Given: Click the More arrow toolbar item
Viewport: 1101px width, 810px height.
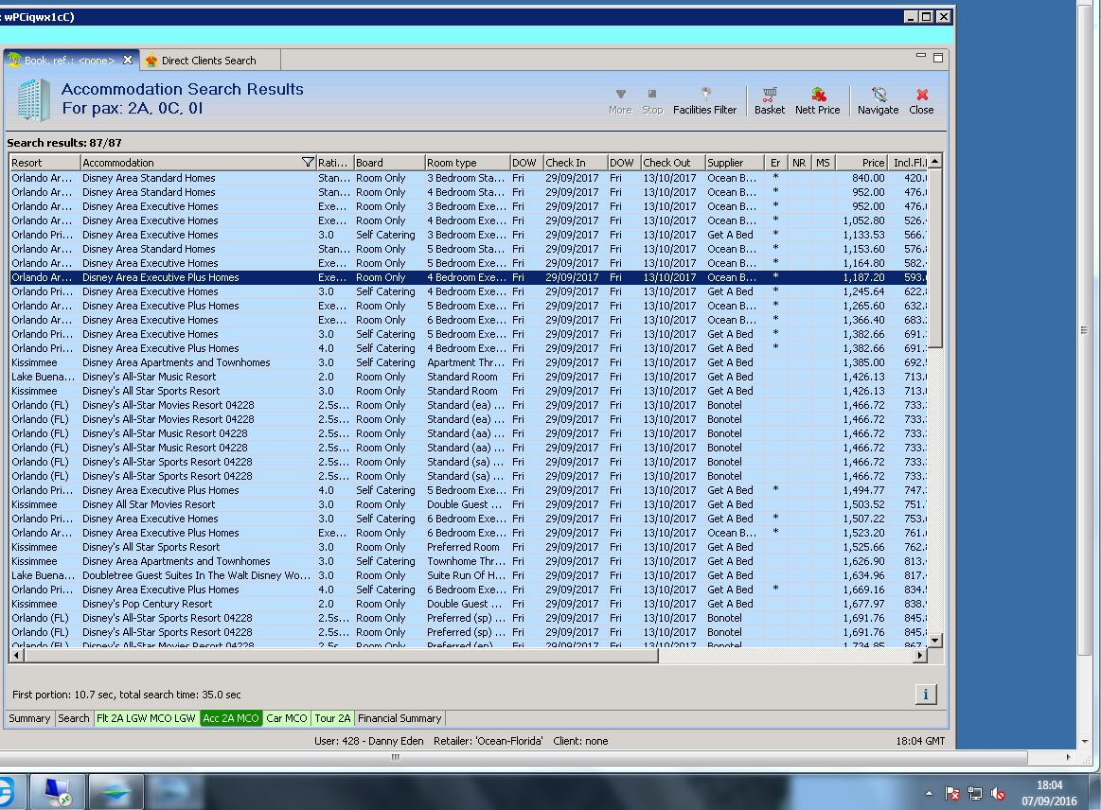Looking at the screenshot, I should coord(620,100).
